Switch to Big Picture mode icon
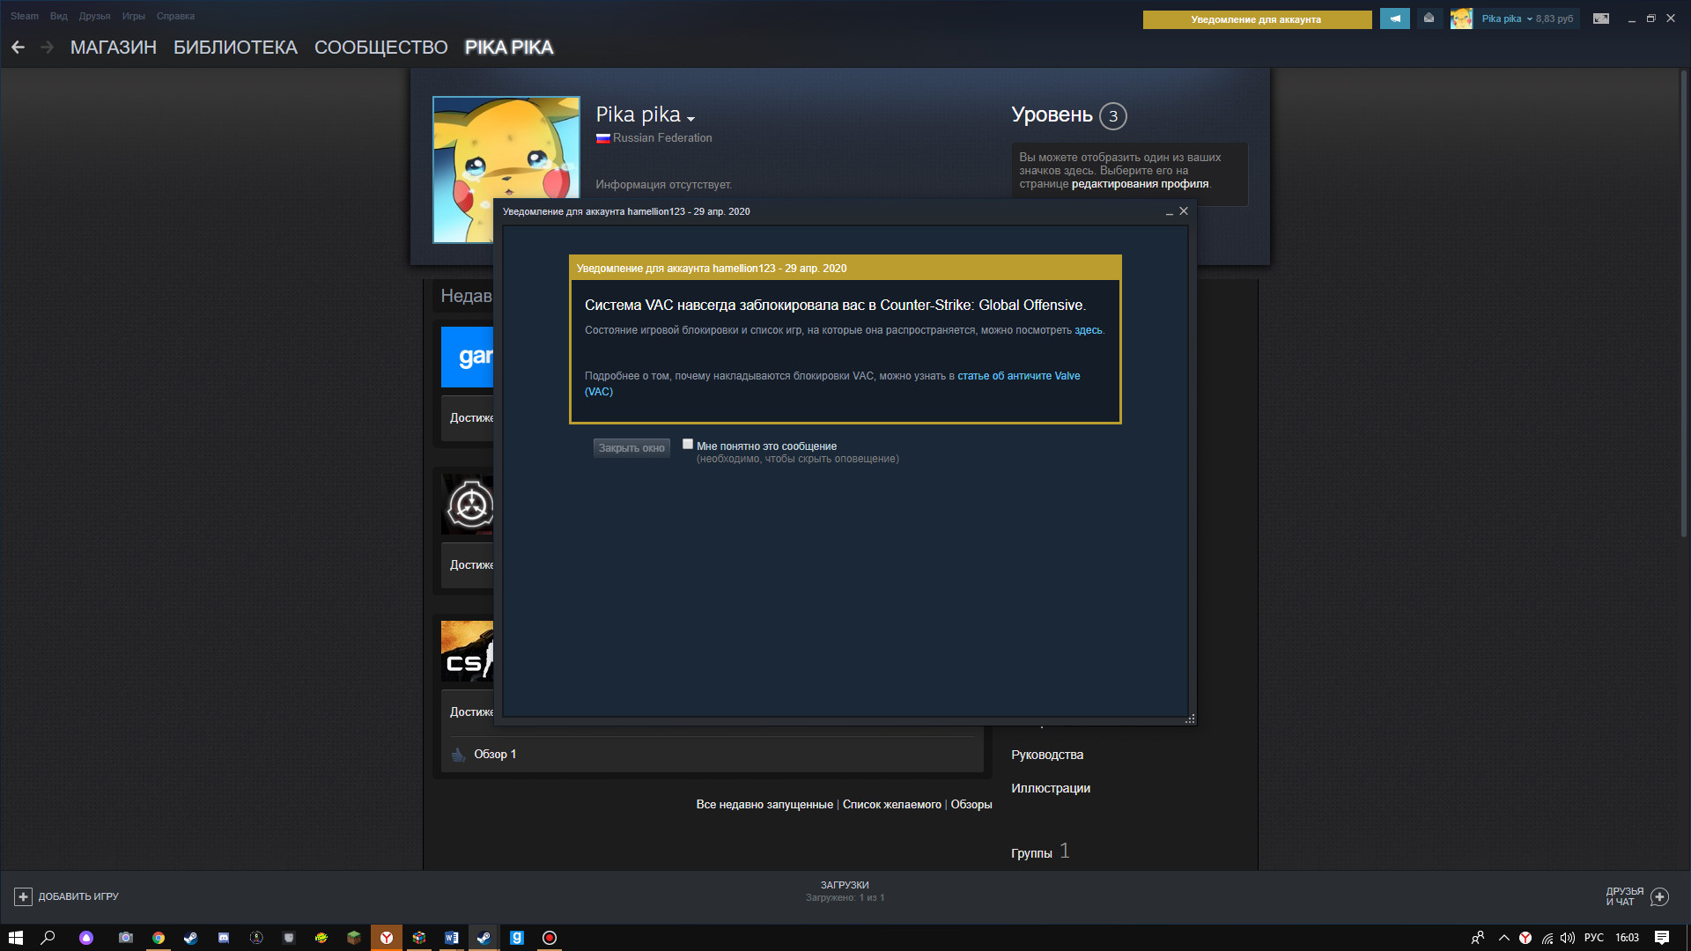This screenshot has height=951, width=1691. tap(1601, 18)
